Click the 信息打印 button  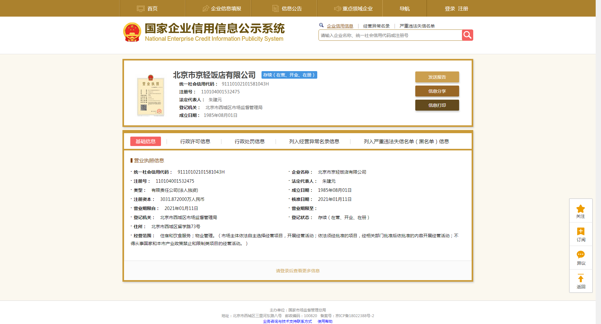(437, 105)
